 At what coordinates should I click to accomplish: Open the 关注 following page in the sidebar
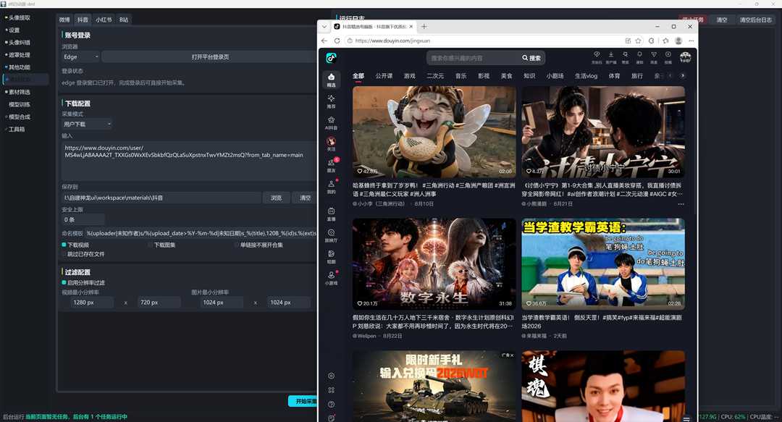pyautogui.click(x=331, y=144)
